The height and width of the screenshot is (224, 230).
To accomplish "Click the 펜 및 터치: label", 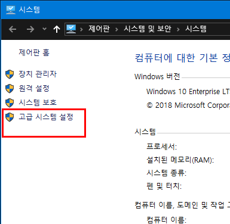I will pos(164,186).
